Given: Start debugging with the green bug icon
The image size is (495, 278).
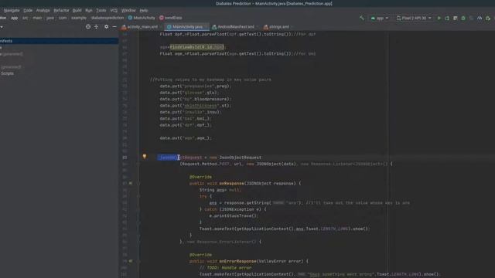Looking at the screenshot, I should click(463, 18).
